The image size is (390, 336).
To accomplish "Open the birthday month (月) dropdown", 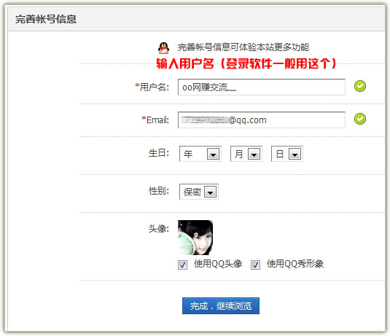I will point(246,154).
